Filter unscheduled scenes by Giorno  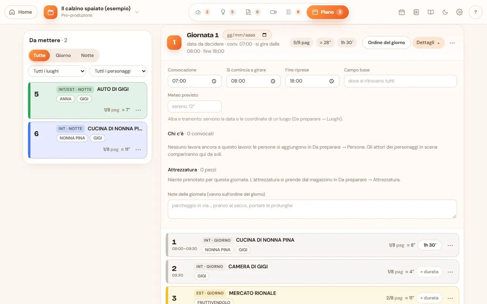point(63,55)
